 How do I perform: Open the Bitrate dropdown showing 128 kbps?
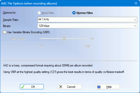coord(87,26)
